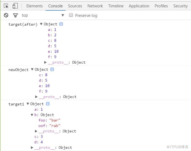Switch to the Application tab
The image size is (191, 151).
click(139, 6)
